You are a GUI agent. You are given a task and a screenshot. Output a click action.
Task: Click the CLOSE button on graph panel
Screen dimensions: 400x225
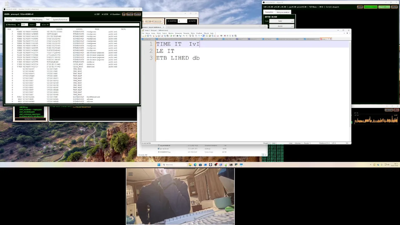coord(396,110)
